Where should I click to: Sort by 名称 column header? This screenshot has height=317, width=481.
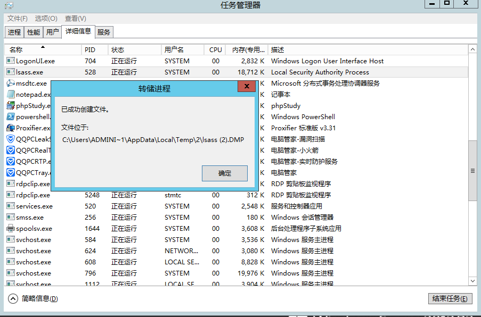43,49
